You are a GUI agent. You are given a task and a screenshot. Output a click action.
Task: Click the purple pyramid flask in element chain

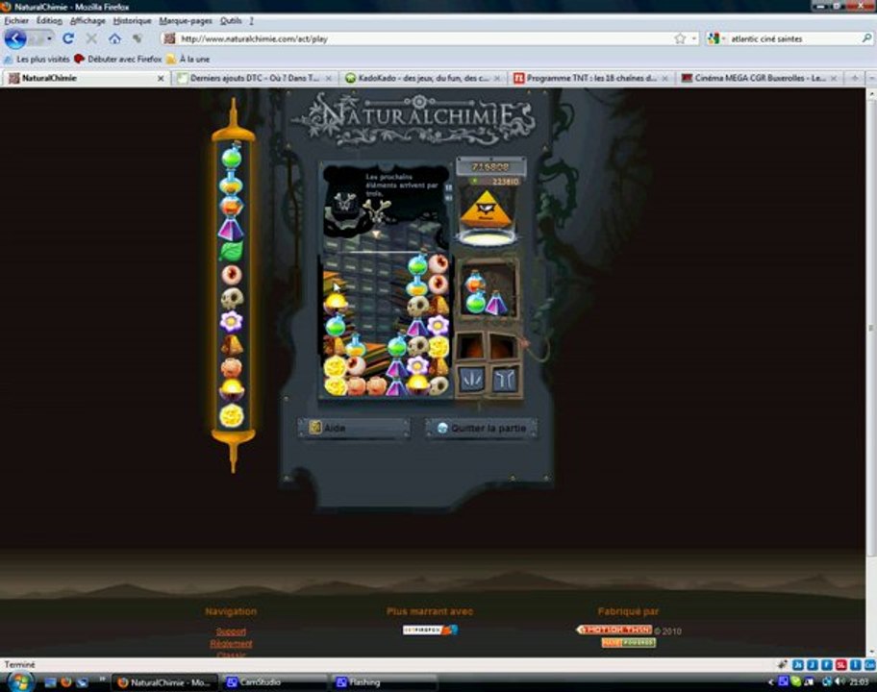point(232,229)
